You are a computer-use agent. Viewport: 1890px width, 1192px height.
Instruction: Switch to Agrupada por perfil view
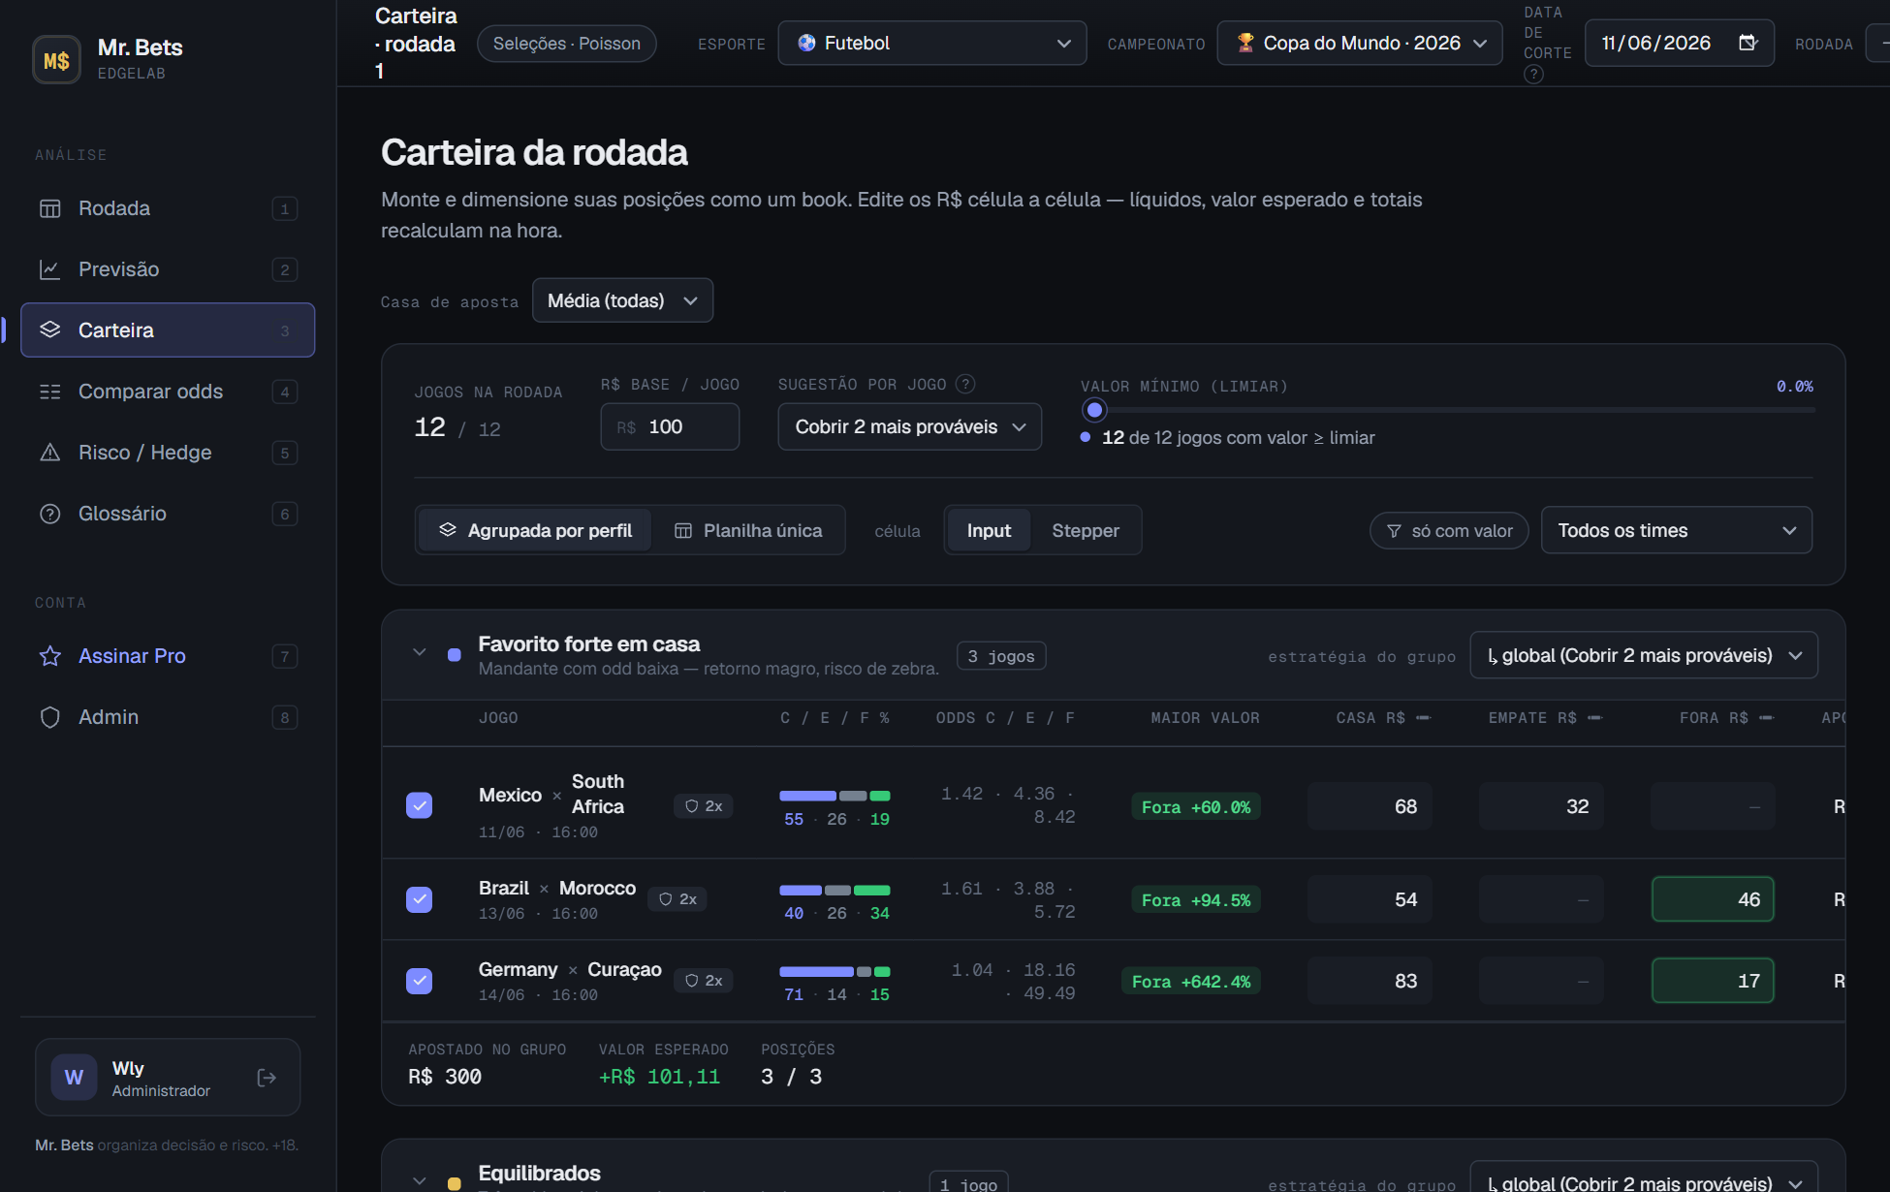tap(535, 530)
